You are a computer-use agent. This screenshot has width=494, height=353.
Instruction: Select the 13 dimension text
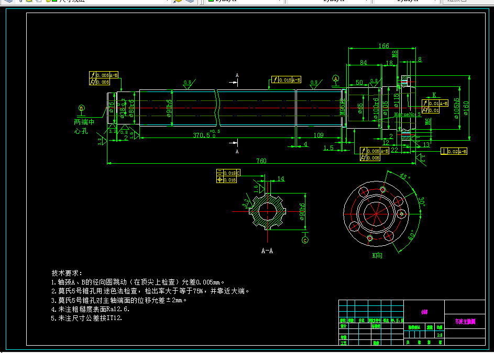point(426,145)
